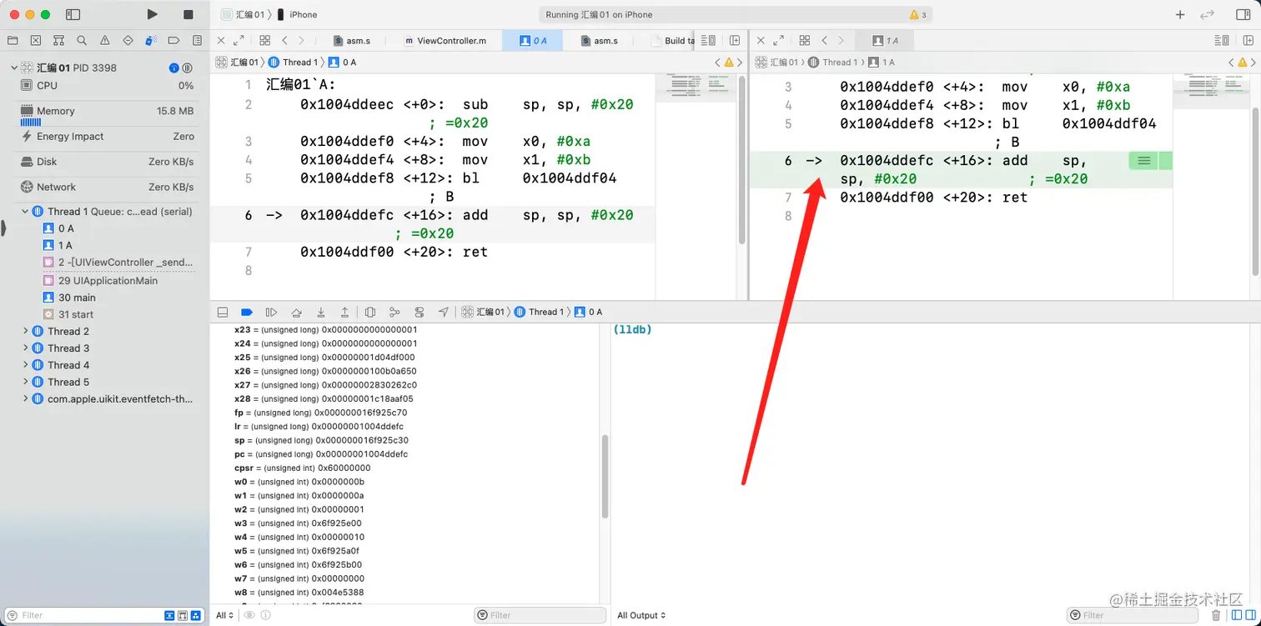Hide the debug area
Image resolution: width=1261 pixels, height=626 pixels.
223,312
